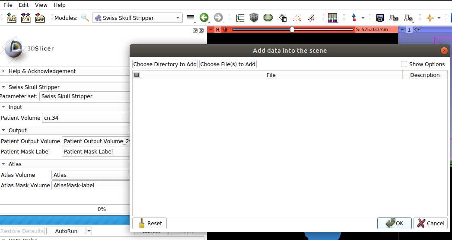Image resolution: width=452 pixels, height=240 pixels.
Task: Open the Patient Volume cn.34 selector
Action: pyautogui.click(x=86, y=118)
